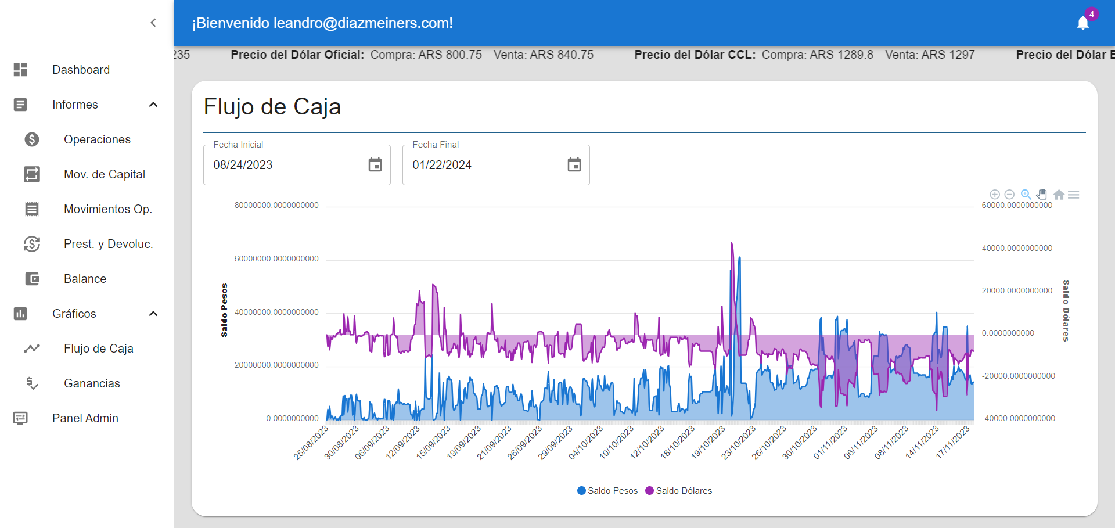Click the Panel Admin monitor icon
The height and width of the screenshot is (528, 1115).
pos(20,418)
